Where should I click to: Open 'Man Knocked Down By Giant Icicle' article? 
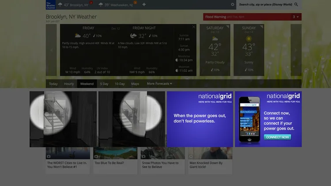tap(210, 161)
